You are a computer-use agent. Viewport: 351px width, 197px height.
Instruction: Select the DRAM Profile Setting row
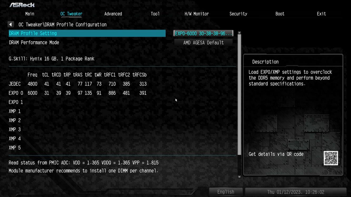pyautogui.click(x=87, y=33)
